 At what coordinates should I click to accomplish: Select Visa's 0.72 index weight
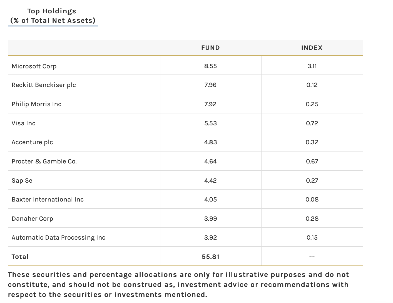point(312,123)
